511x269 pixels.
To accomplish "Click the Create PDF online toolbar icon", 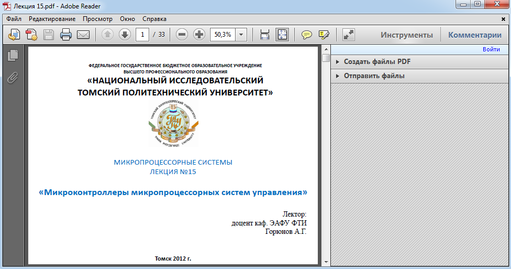I will 14,35.
